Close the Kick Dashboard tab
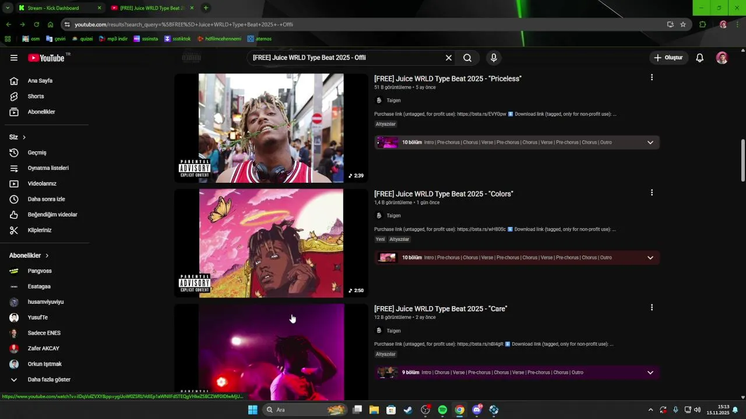The image size is (746, 419). coord(99,8)
